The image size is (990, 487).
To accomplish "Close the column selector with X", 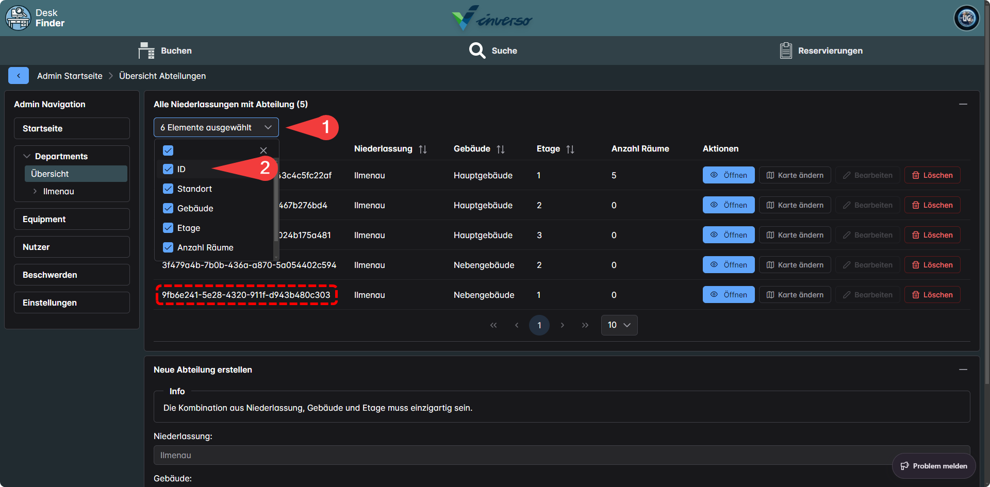I will click(263, 150).
